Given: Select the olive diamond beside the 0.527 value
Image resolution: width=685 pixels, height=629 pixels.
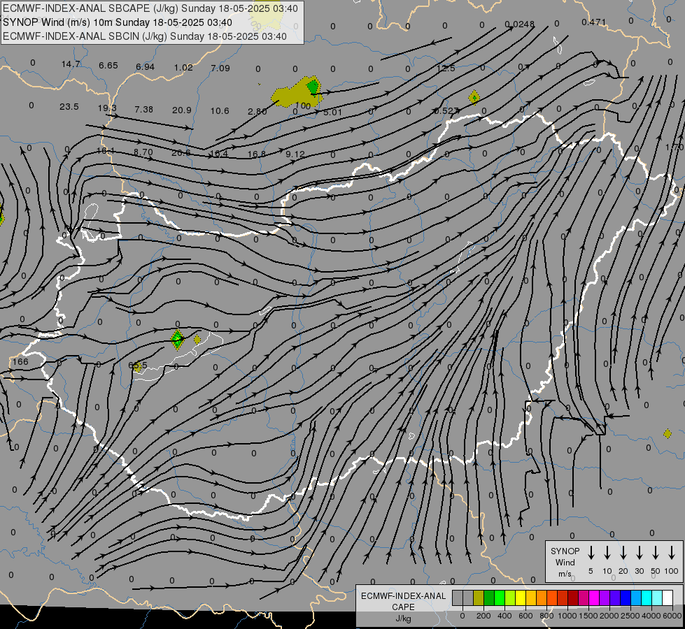Looking at the screenshot, I should click(474, 98).
